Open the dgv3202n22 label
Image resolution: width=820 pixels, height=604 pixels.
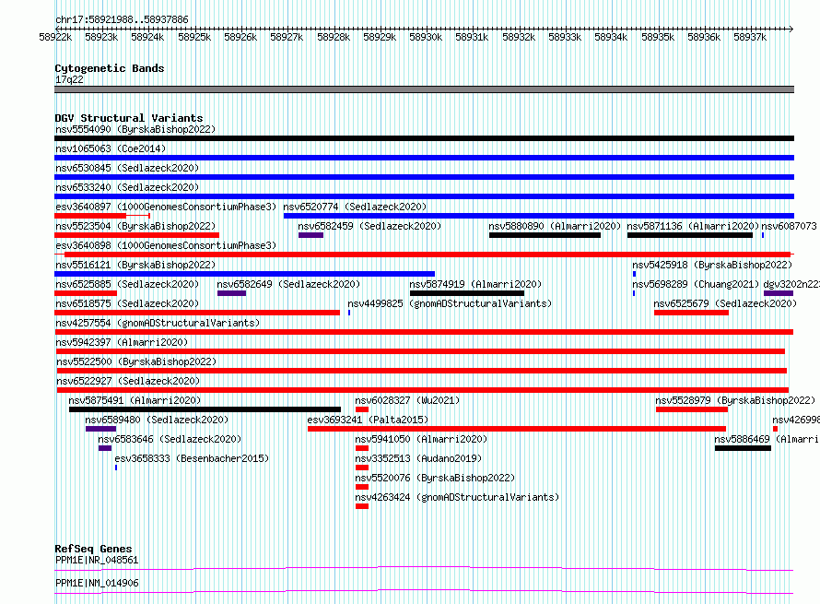pyautogui.click(x=791, y=284)
